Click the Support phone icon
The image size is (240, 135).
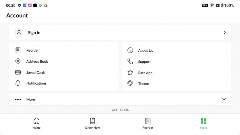[x=130, y=61]
